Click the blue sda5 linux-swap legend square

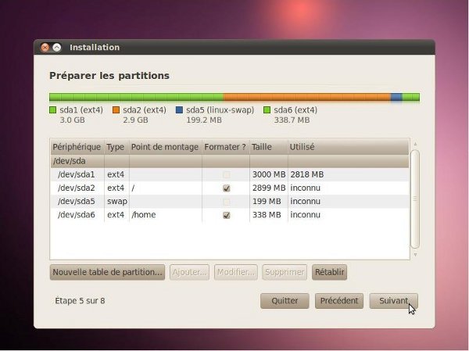(179, 110)
